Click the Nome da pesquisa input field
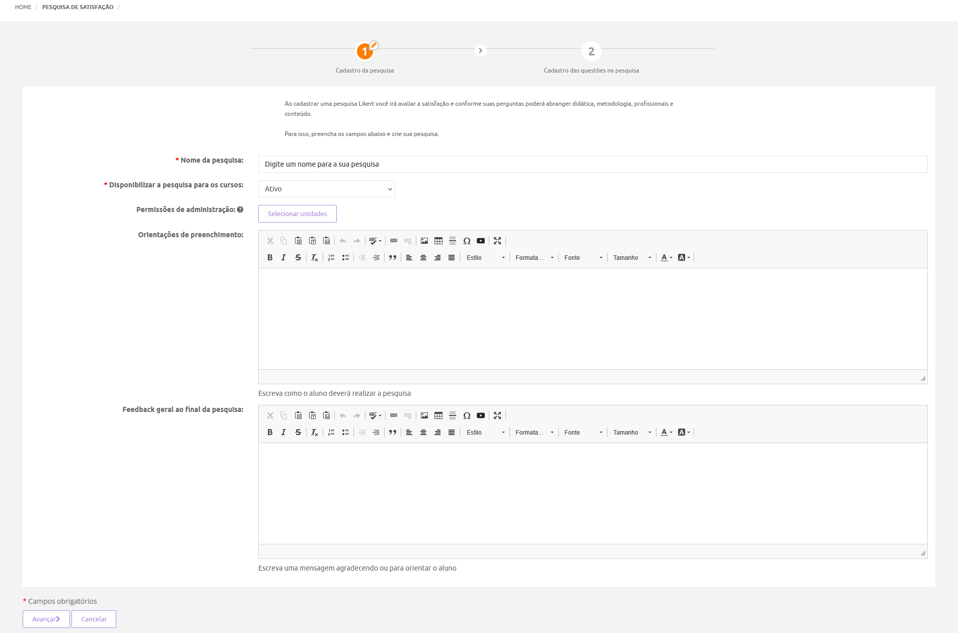This screenshot has height=633, width=958. coord(592,164)
